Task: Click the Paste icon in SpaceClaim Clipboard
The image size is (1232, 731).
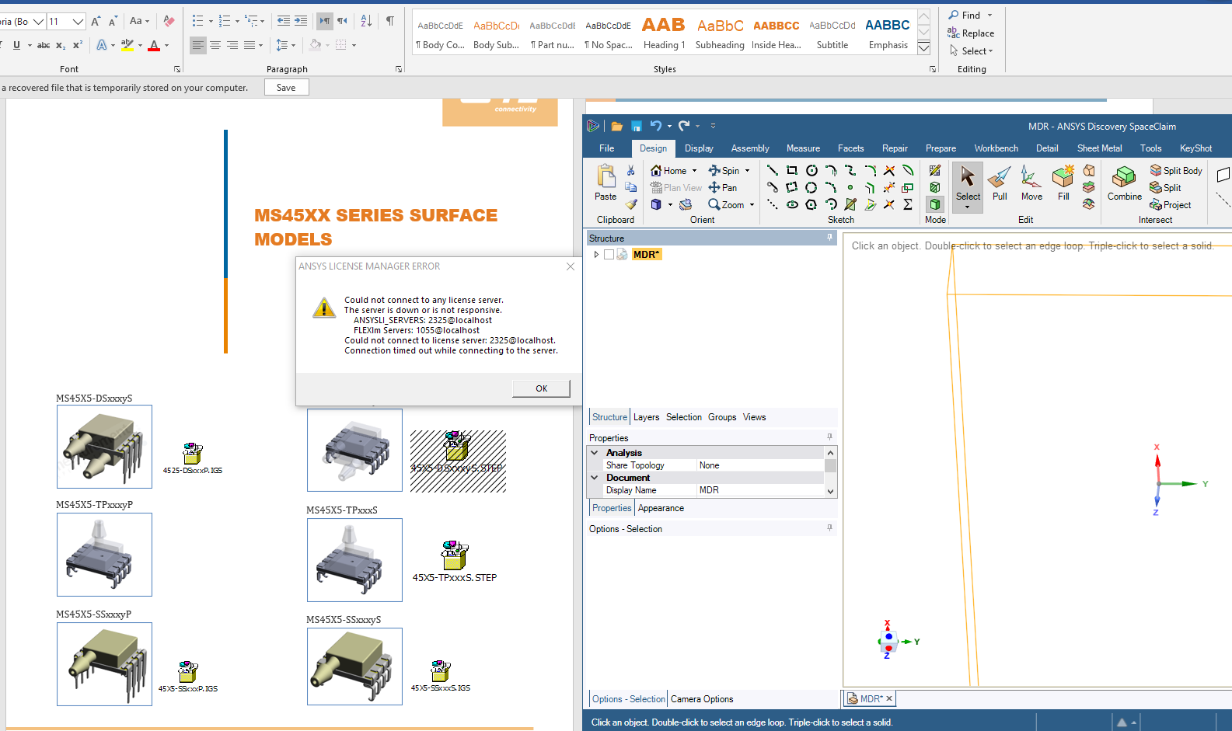Action: [x=606, y=184]
